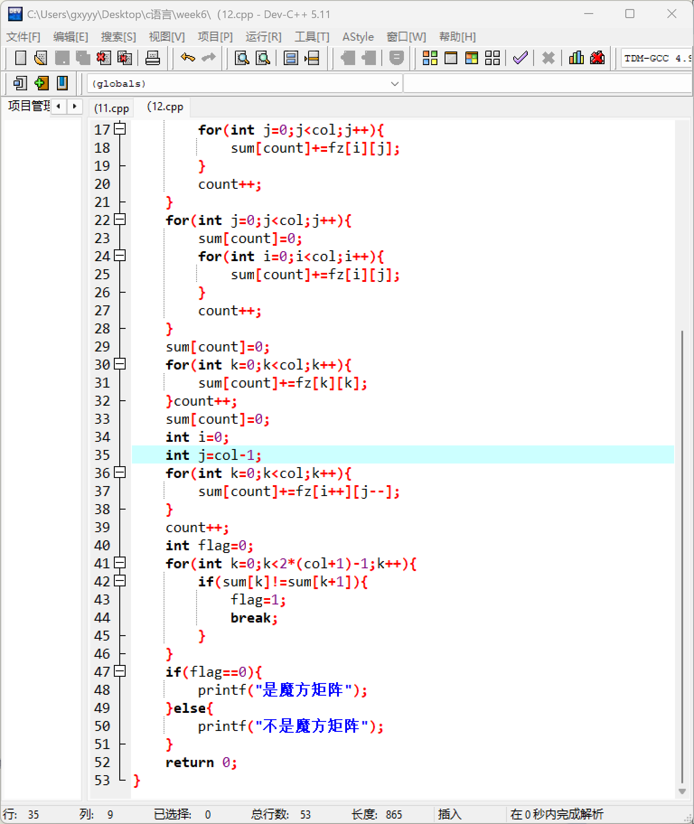Image resolution: width=694 pixels, height=824 pixels.
Task: Click the 总行数 53 status bar entry
Action: pyautogui.click(x=281, y=814)
